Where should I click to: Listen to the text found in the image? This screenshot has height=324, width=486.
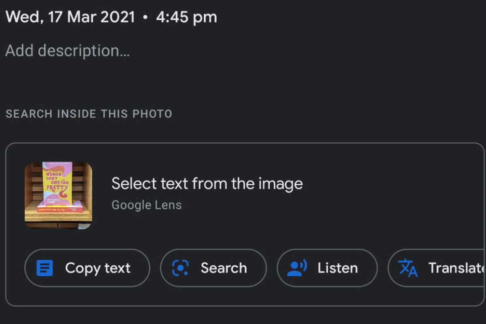(x=327, y=268)
